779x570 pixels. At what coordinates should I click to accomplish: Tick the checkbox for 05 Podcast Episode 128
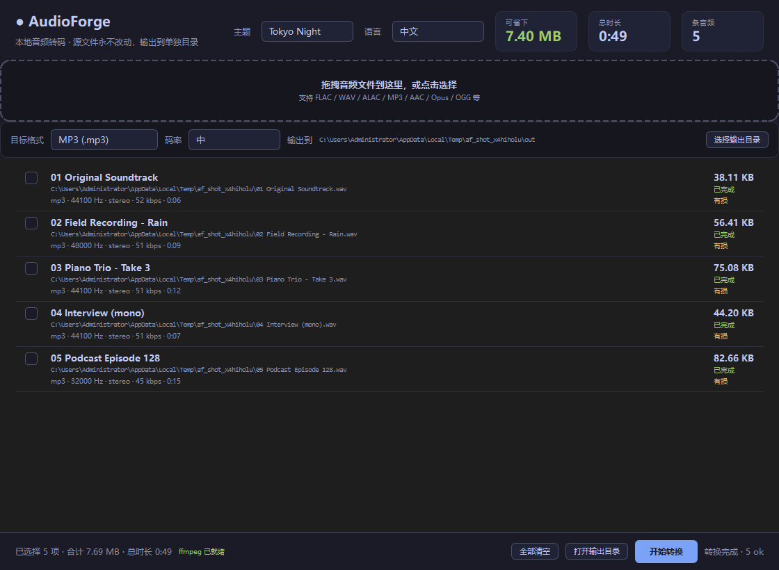pyautogui.click(x=31, y=359)
